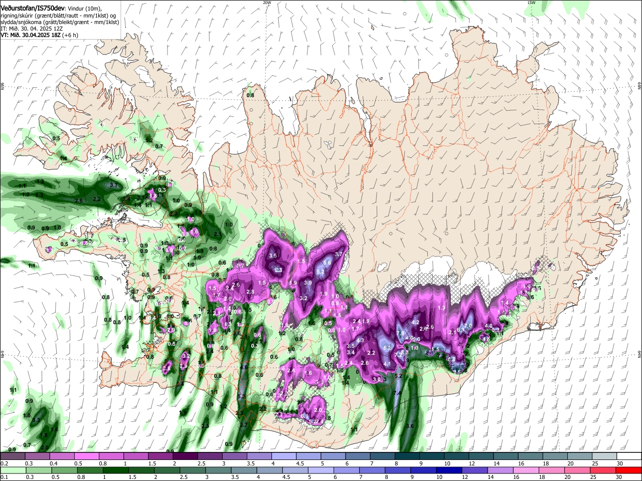Click the 15W longitude label
Viewport: 642px width, 481px height.
click(531, 3)
